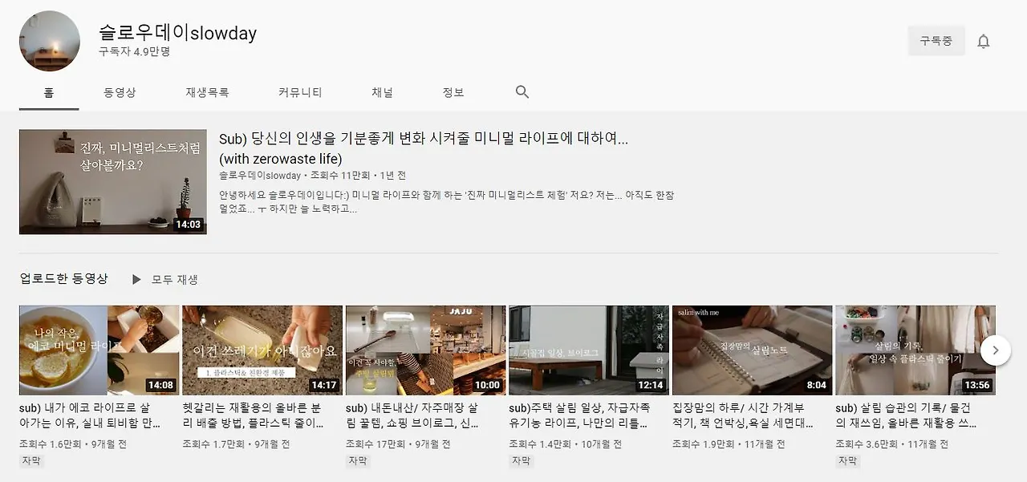Screen dimensions: 1027x482
Task: Click the 14:08 duration marker on the eco video
Action: pyautogui.click(x=161, y=384)
